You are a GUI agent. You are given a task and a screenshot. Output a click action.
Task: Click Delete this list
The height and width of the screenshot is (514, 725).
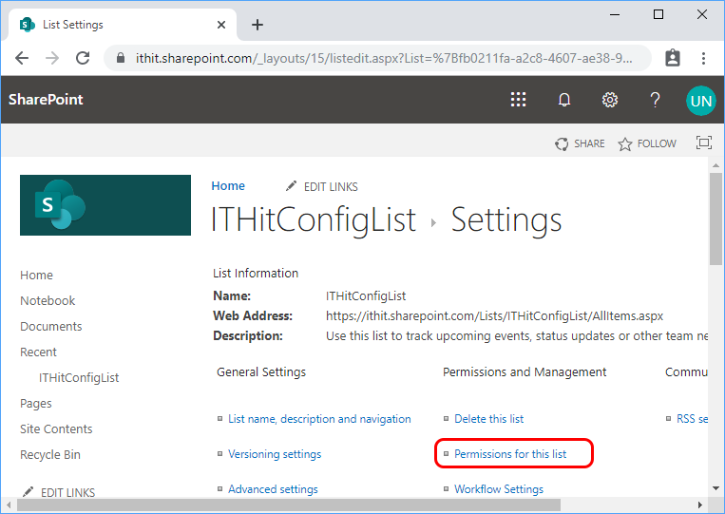[x=488, y=419]
